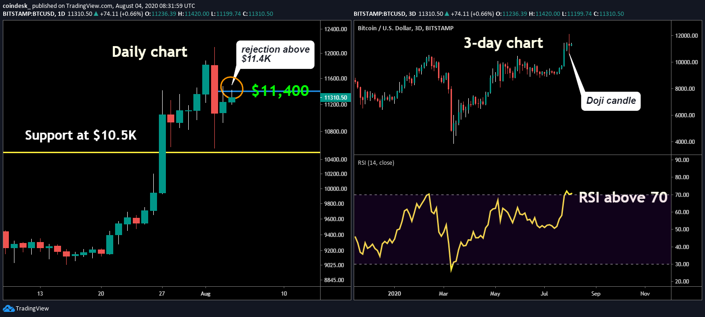705x317 pixels.
Task: Click the TradingView wordmark at bottom left
Action: pyautogui.click(x=32, y=308)
